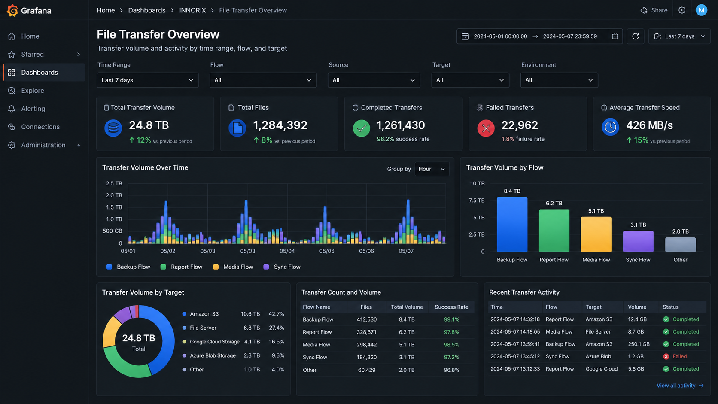718x404 pixels.
Task: Toggle Backup Flow series in the chart legend
Action: coord(128,267)
